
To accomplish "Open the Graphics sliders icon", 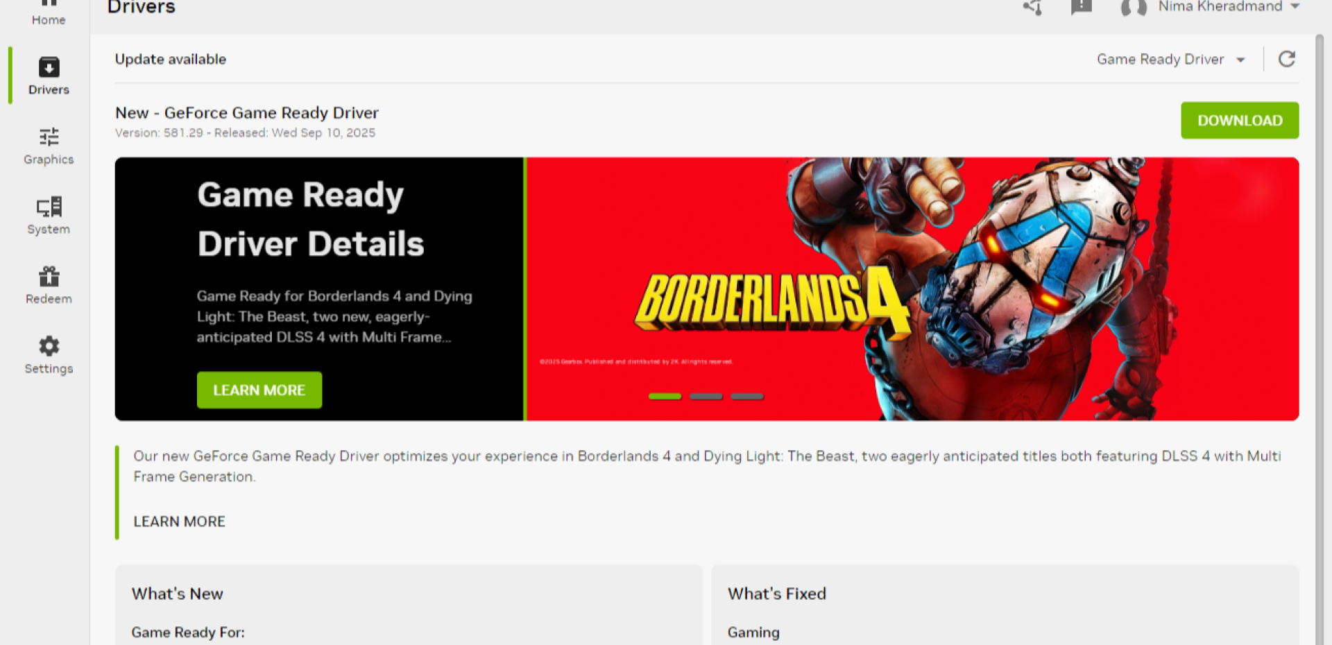I will click(x=49, y=137).
